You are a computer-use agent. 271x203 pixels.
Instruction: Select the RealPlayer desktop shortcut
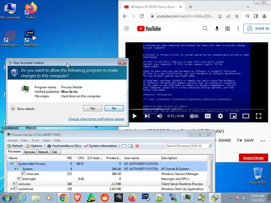31,38
